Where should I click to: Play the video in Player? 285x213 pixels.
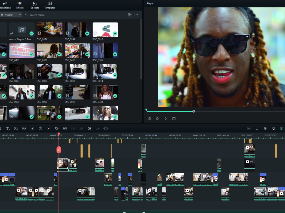166,119
